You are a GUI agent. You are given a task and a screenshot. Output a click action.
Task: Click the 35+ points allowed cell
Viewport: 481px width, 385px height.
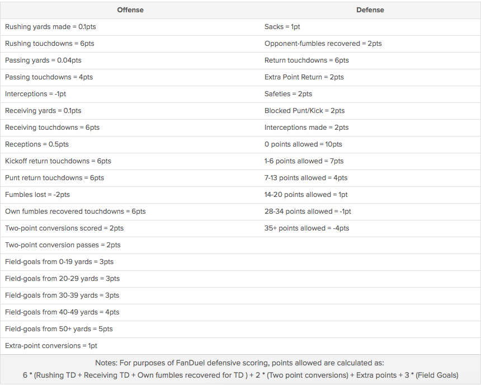click(x=306, y=228)
